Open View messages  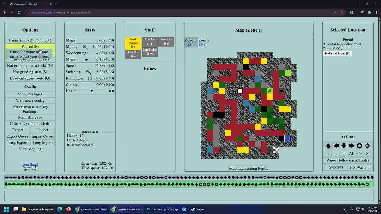(30, 94)
